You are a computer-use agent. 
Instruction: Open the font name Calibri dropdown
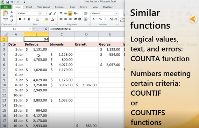click(x=38, y=13)
